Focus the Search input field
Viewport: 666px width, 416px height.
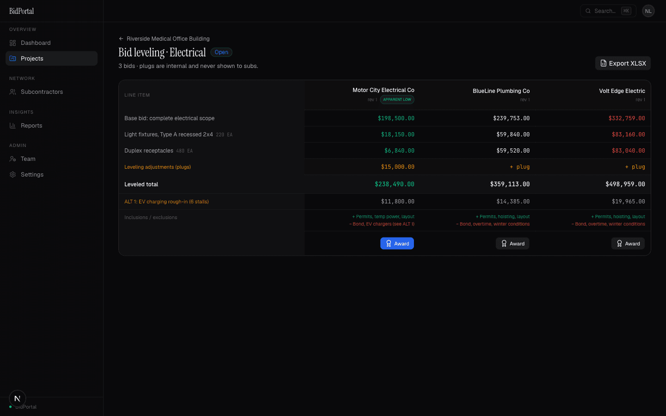pyautogui.click(x=608, y=11)
